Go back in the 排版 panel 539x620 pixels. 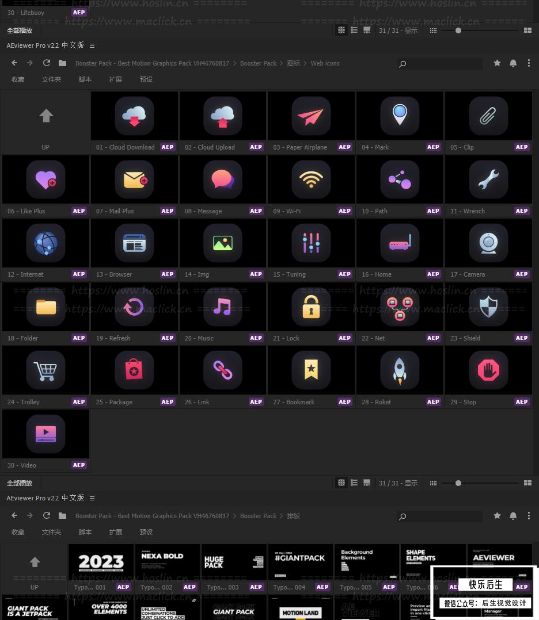[14, 515]
